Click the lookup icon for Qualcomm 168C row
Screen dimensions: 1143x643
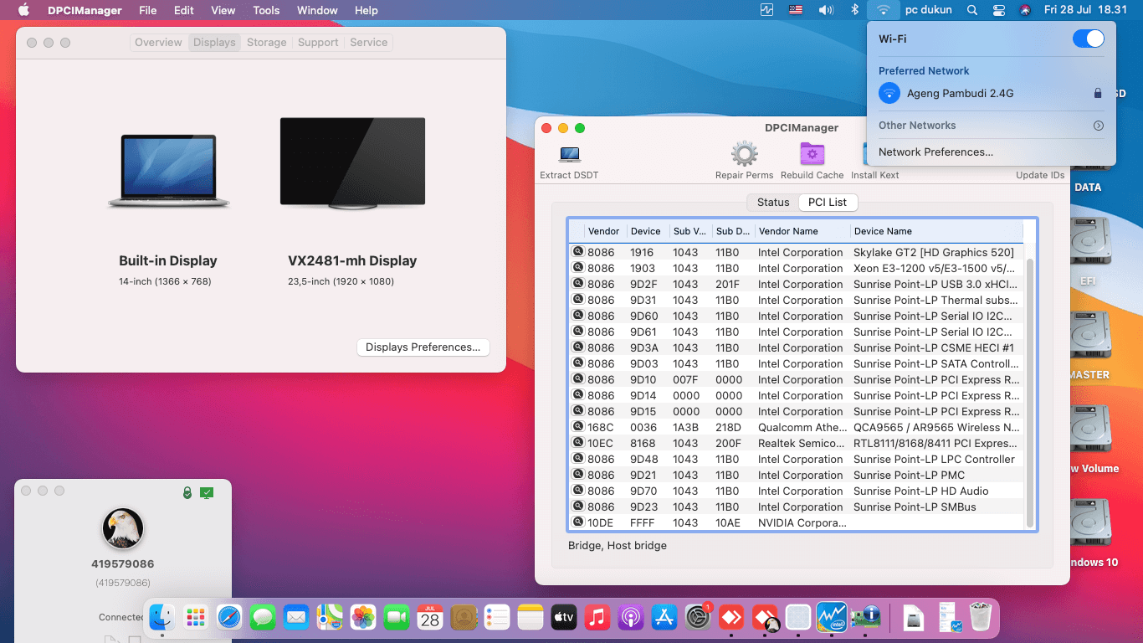(x=577, y=427)
